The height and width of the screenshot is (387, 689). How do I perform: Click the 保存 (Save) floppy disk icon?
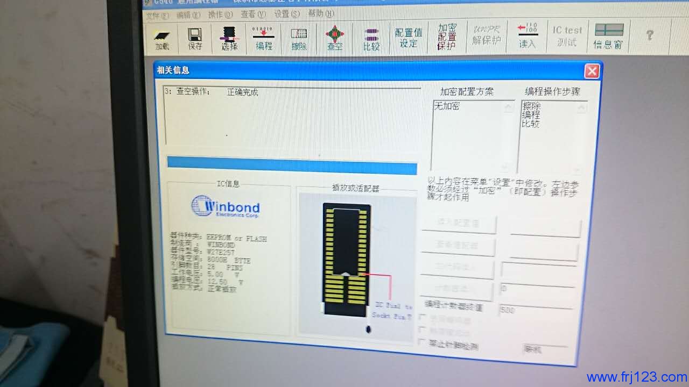[x=195, y=38]
